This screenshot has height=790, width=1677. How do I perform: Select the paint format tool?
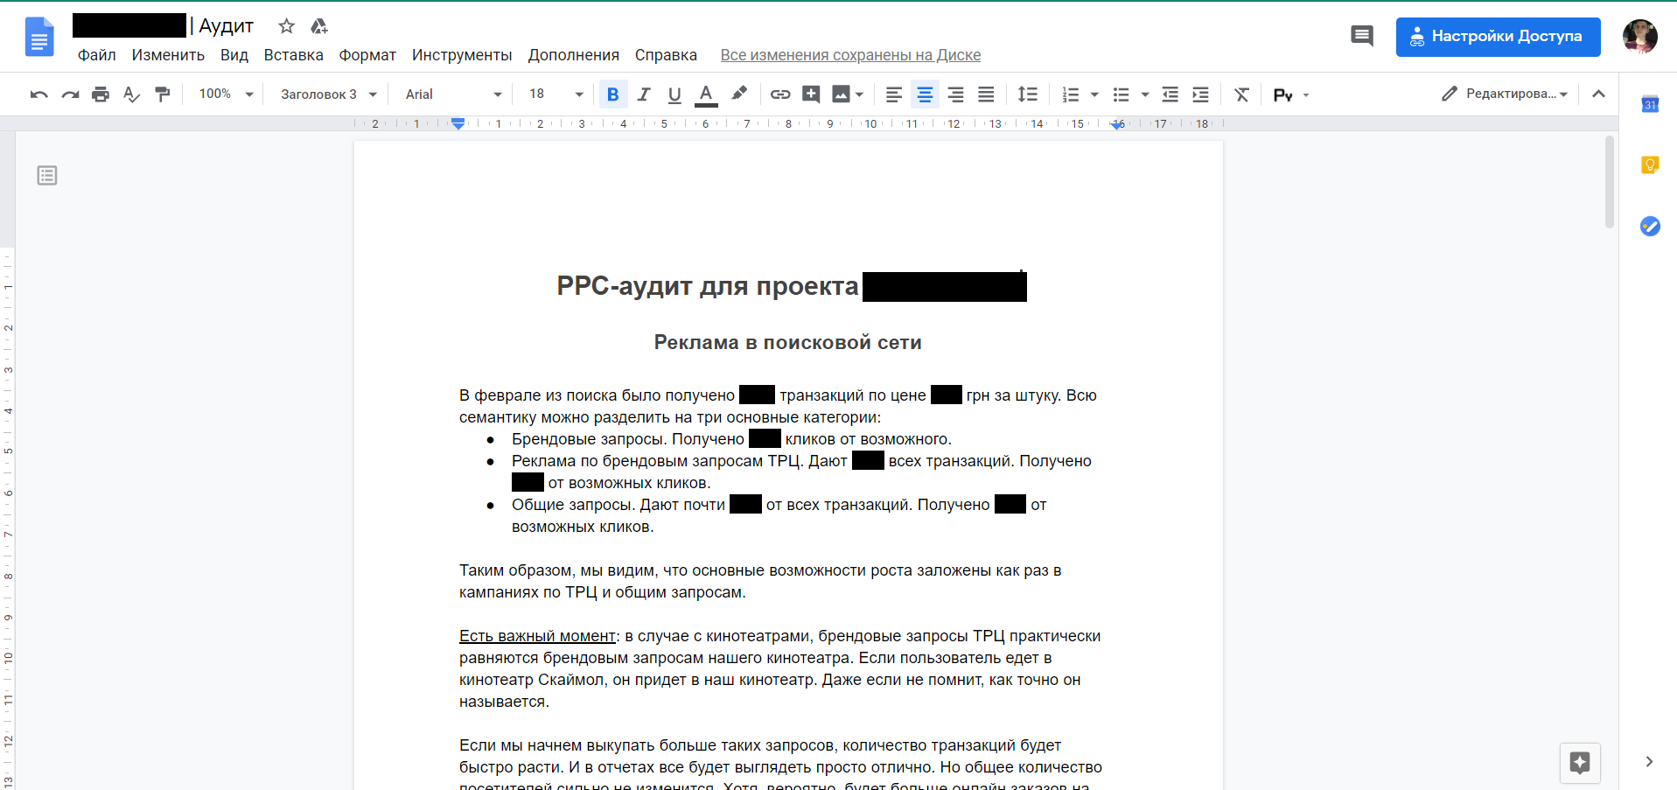click(163, 94)
